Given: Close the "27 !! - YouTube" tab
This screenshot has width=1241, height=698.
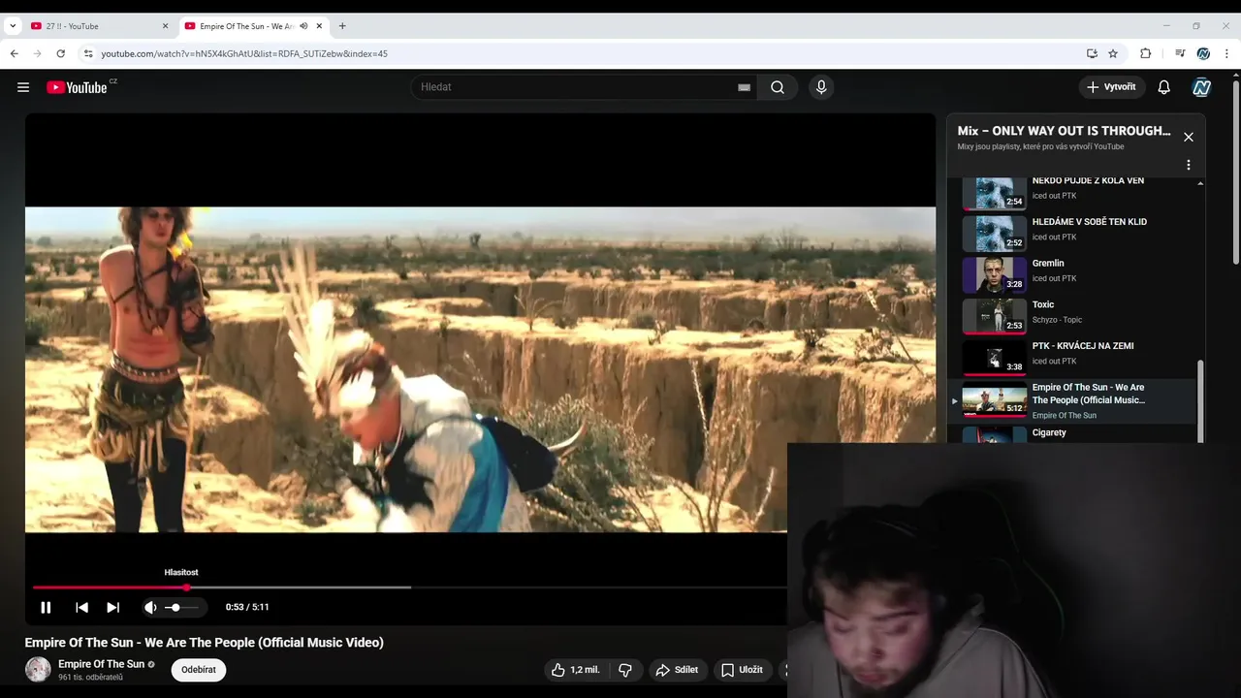Looking at the screenshot, I should [x=165, y=26].
